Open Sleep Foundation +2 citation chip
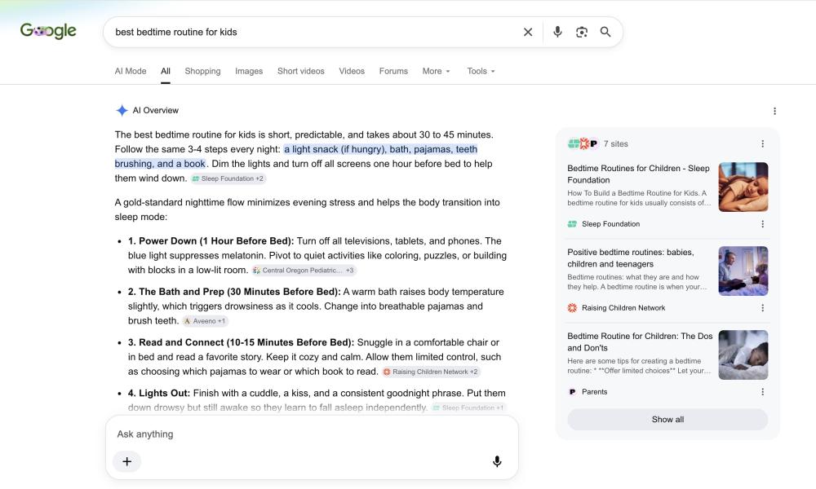The image size is (816, 489). tap(228, 178)
